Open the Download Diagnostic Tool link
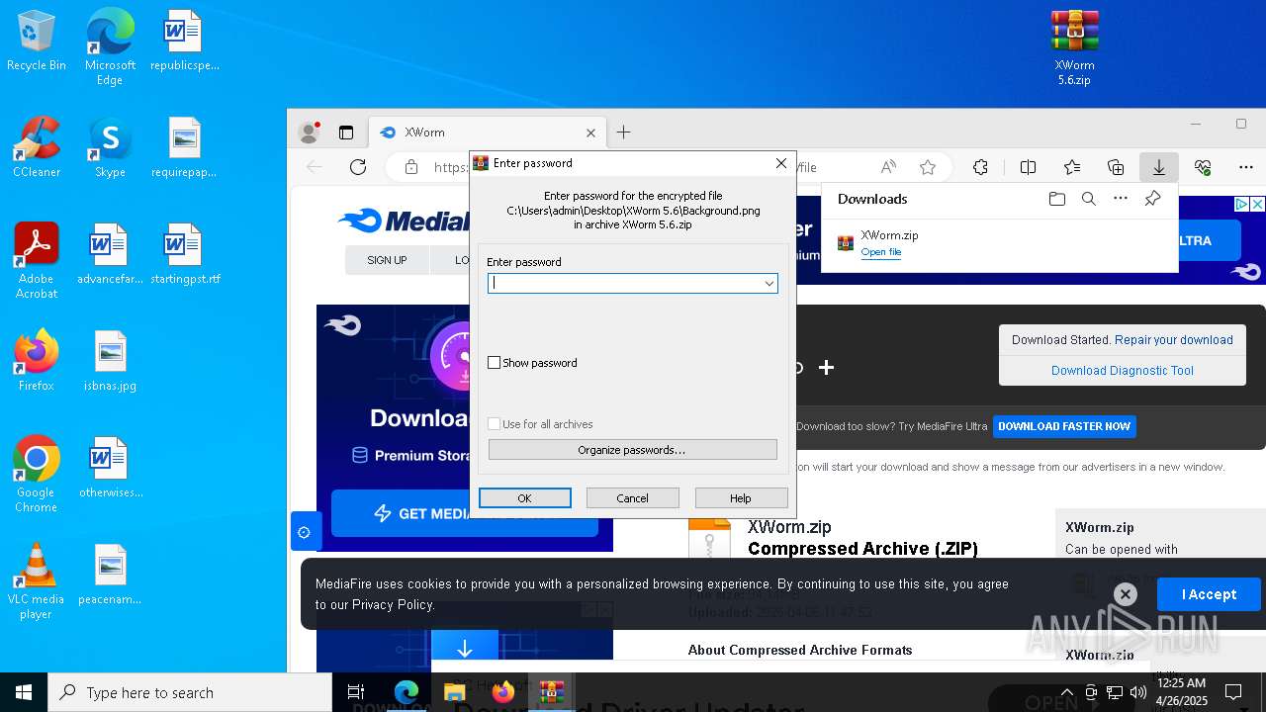The image size is (1266, 712). point(1123,371)
